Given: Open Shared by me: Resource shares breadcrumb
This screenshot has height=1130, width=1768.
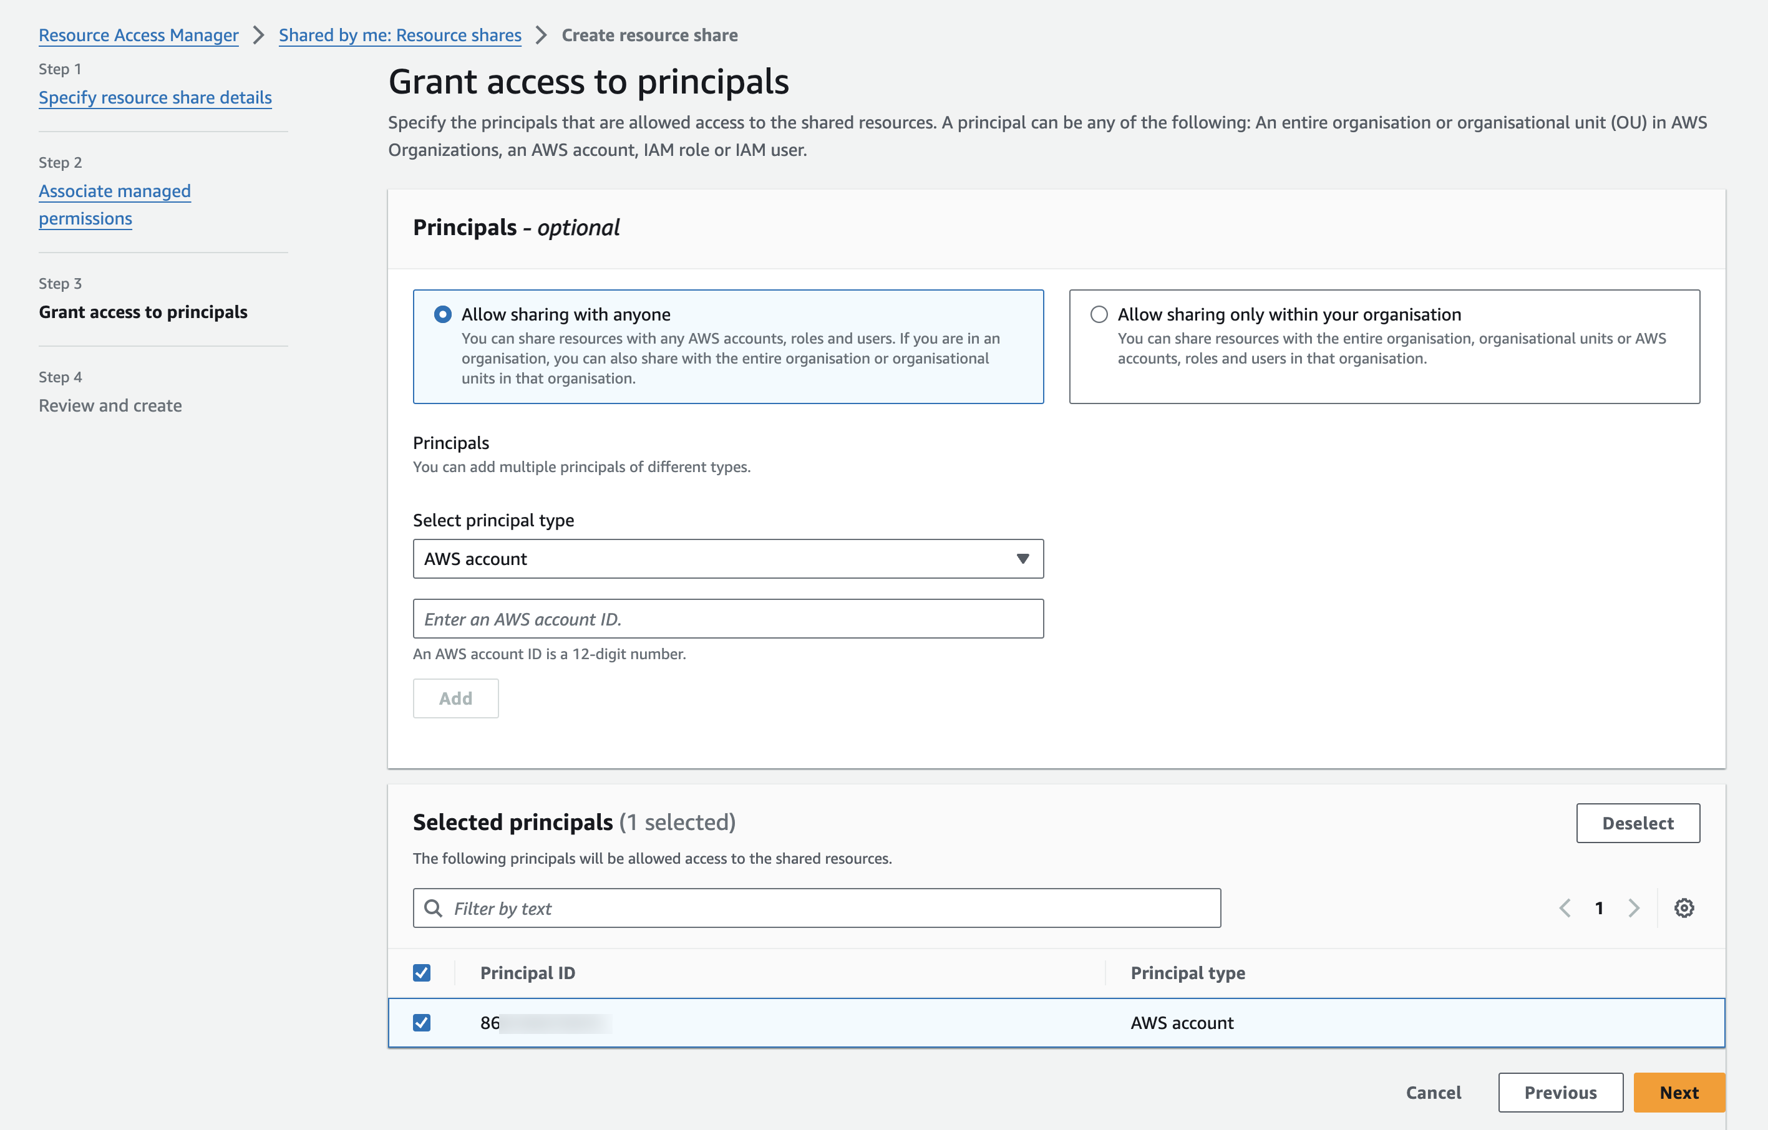Looking at the screenshot, I should tap(400, 35).
